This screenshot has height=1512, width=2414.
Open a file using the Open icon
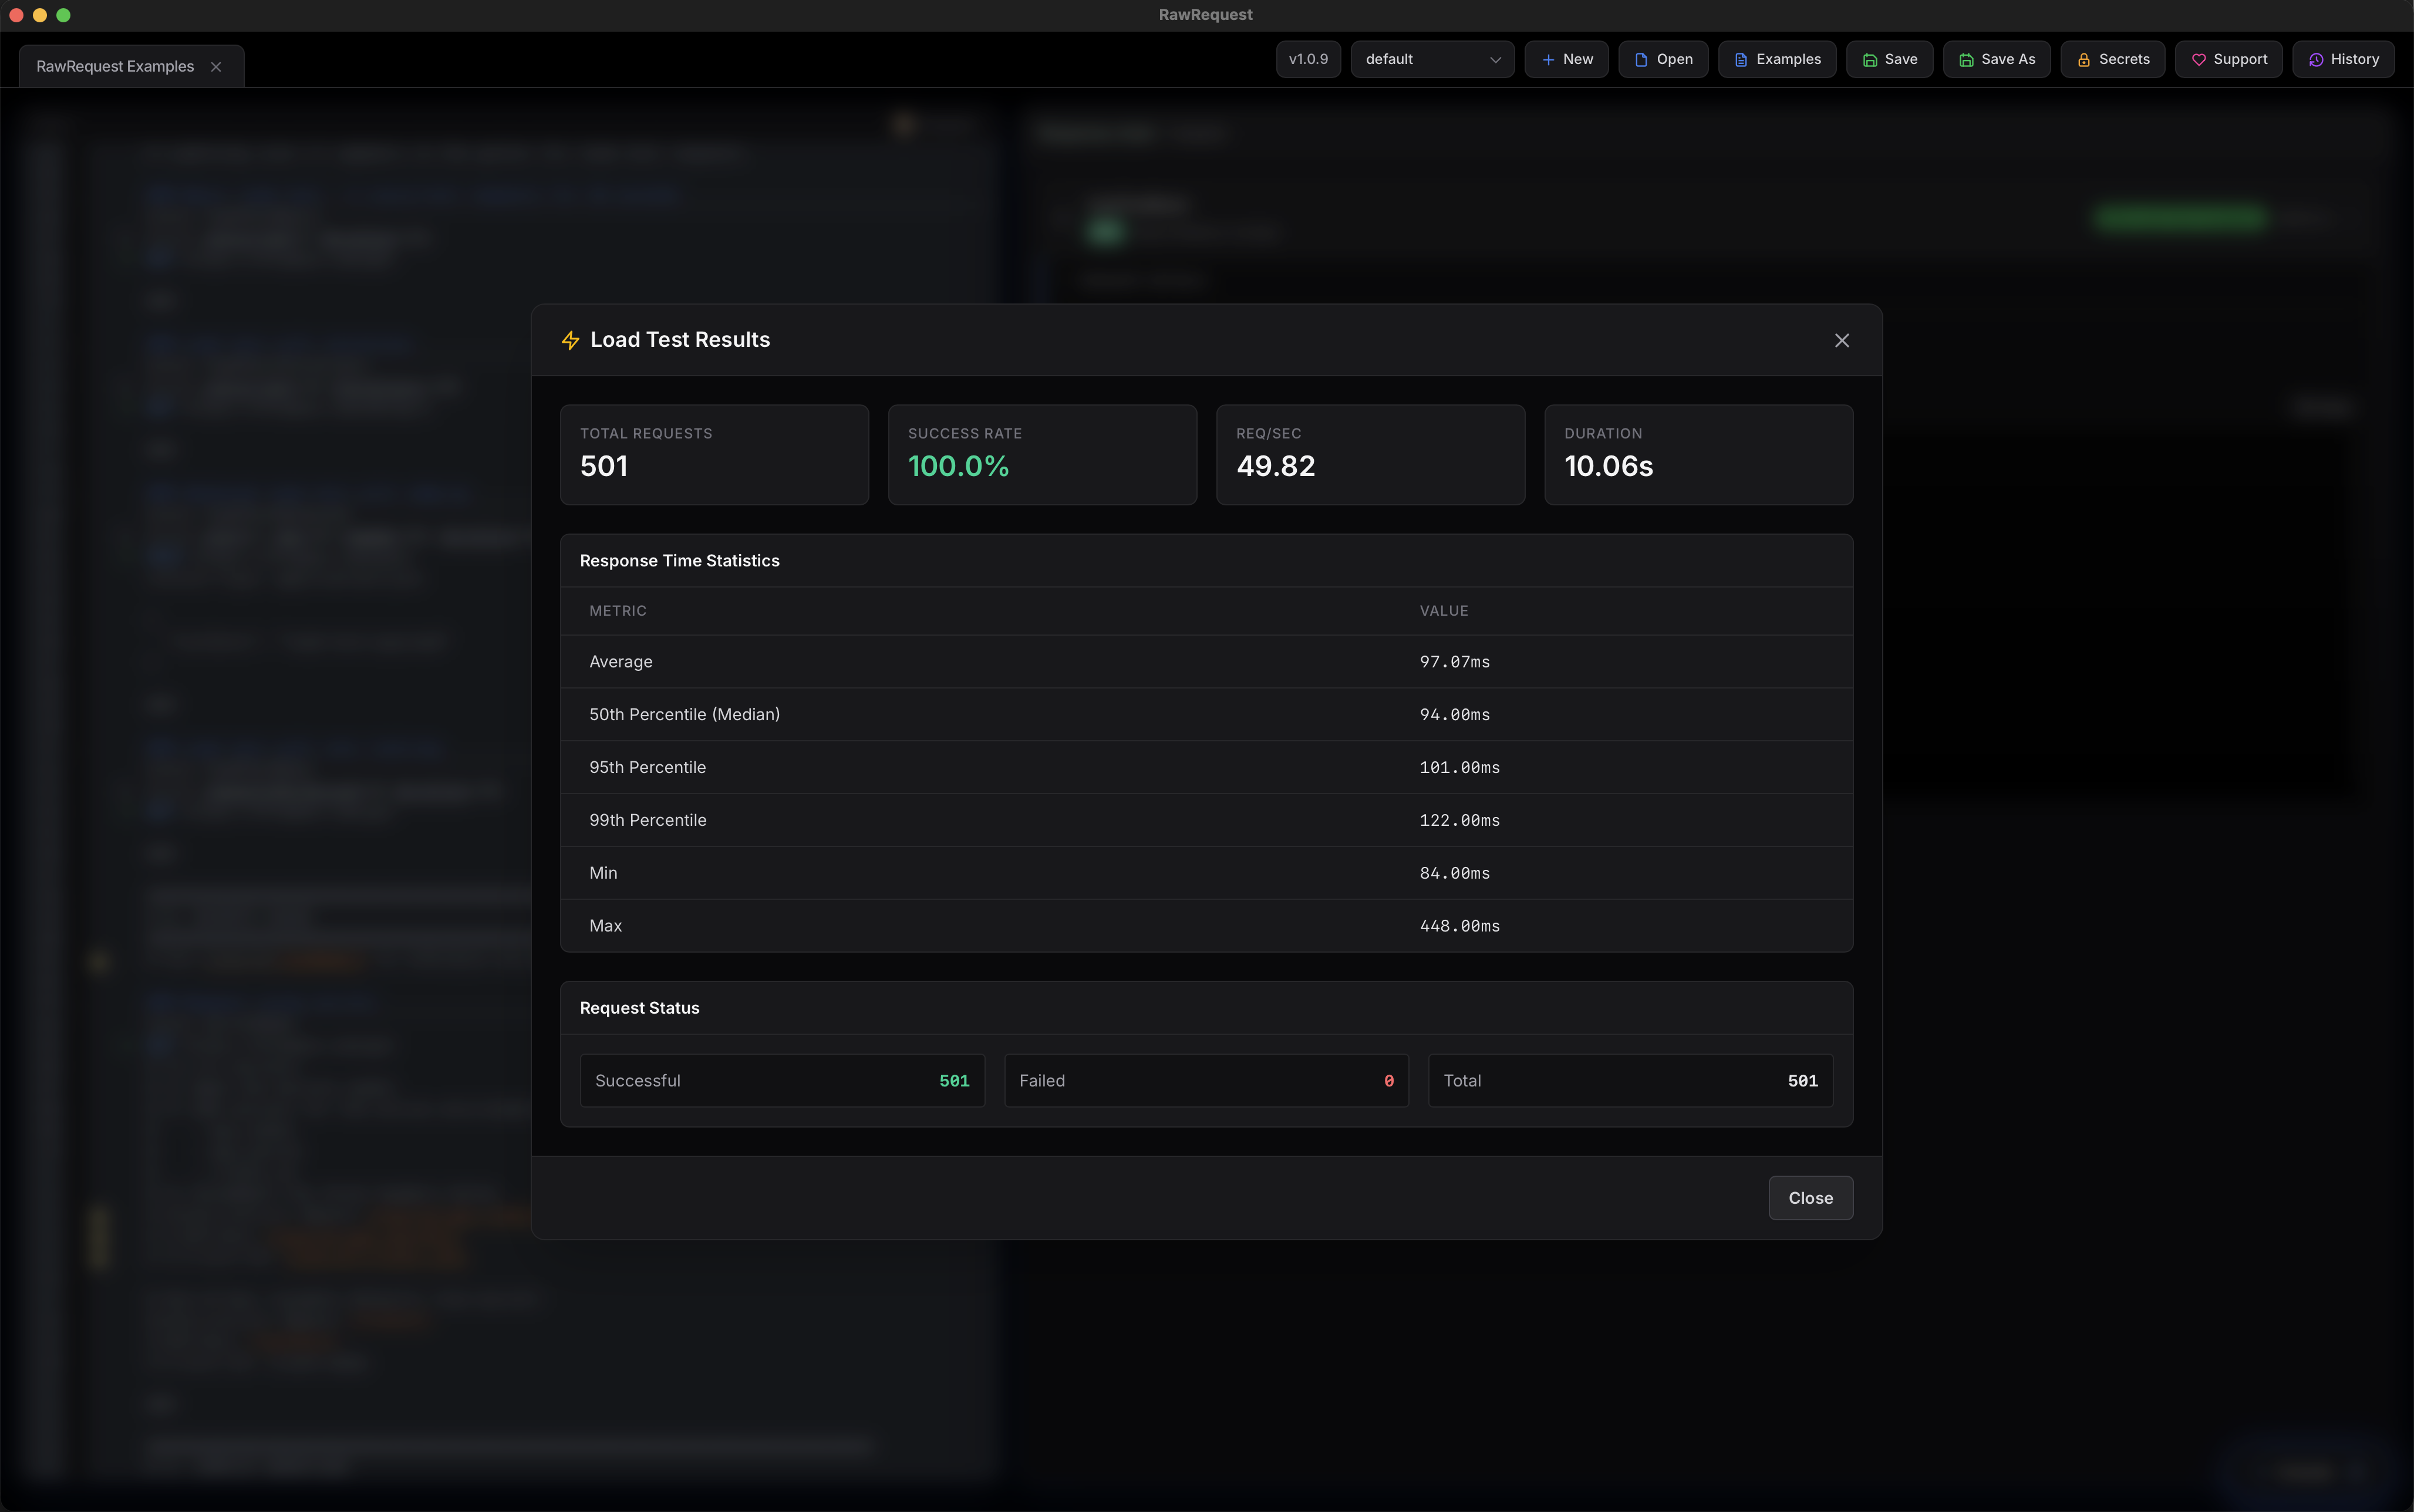point(1641,59)
